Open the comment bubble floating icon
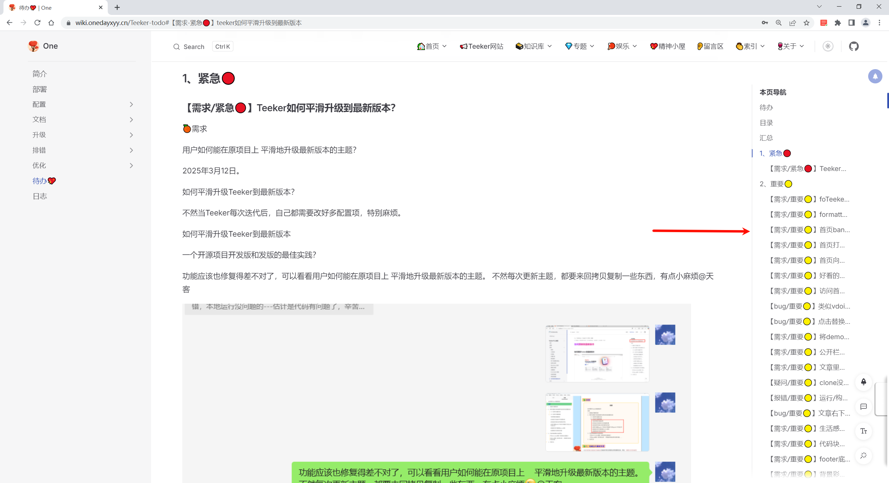This screenshot has height=483, width=889. 864,407
